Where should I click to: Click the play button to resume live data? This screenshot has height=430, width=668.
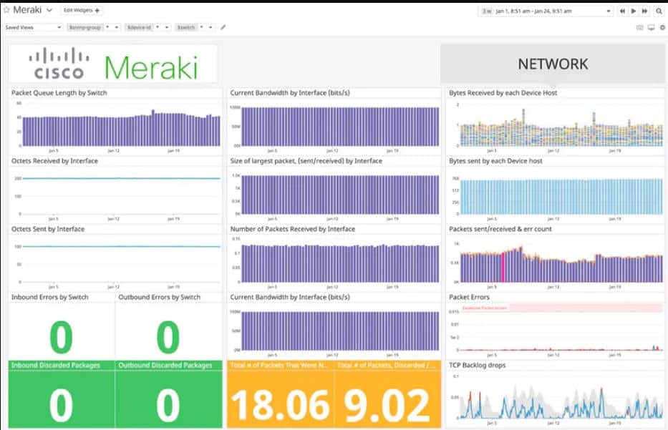click(634, 11)
